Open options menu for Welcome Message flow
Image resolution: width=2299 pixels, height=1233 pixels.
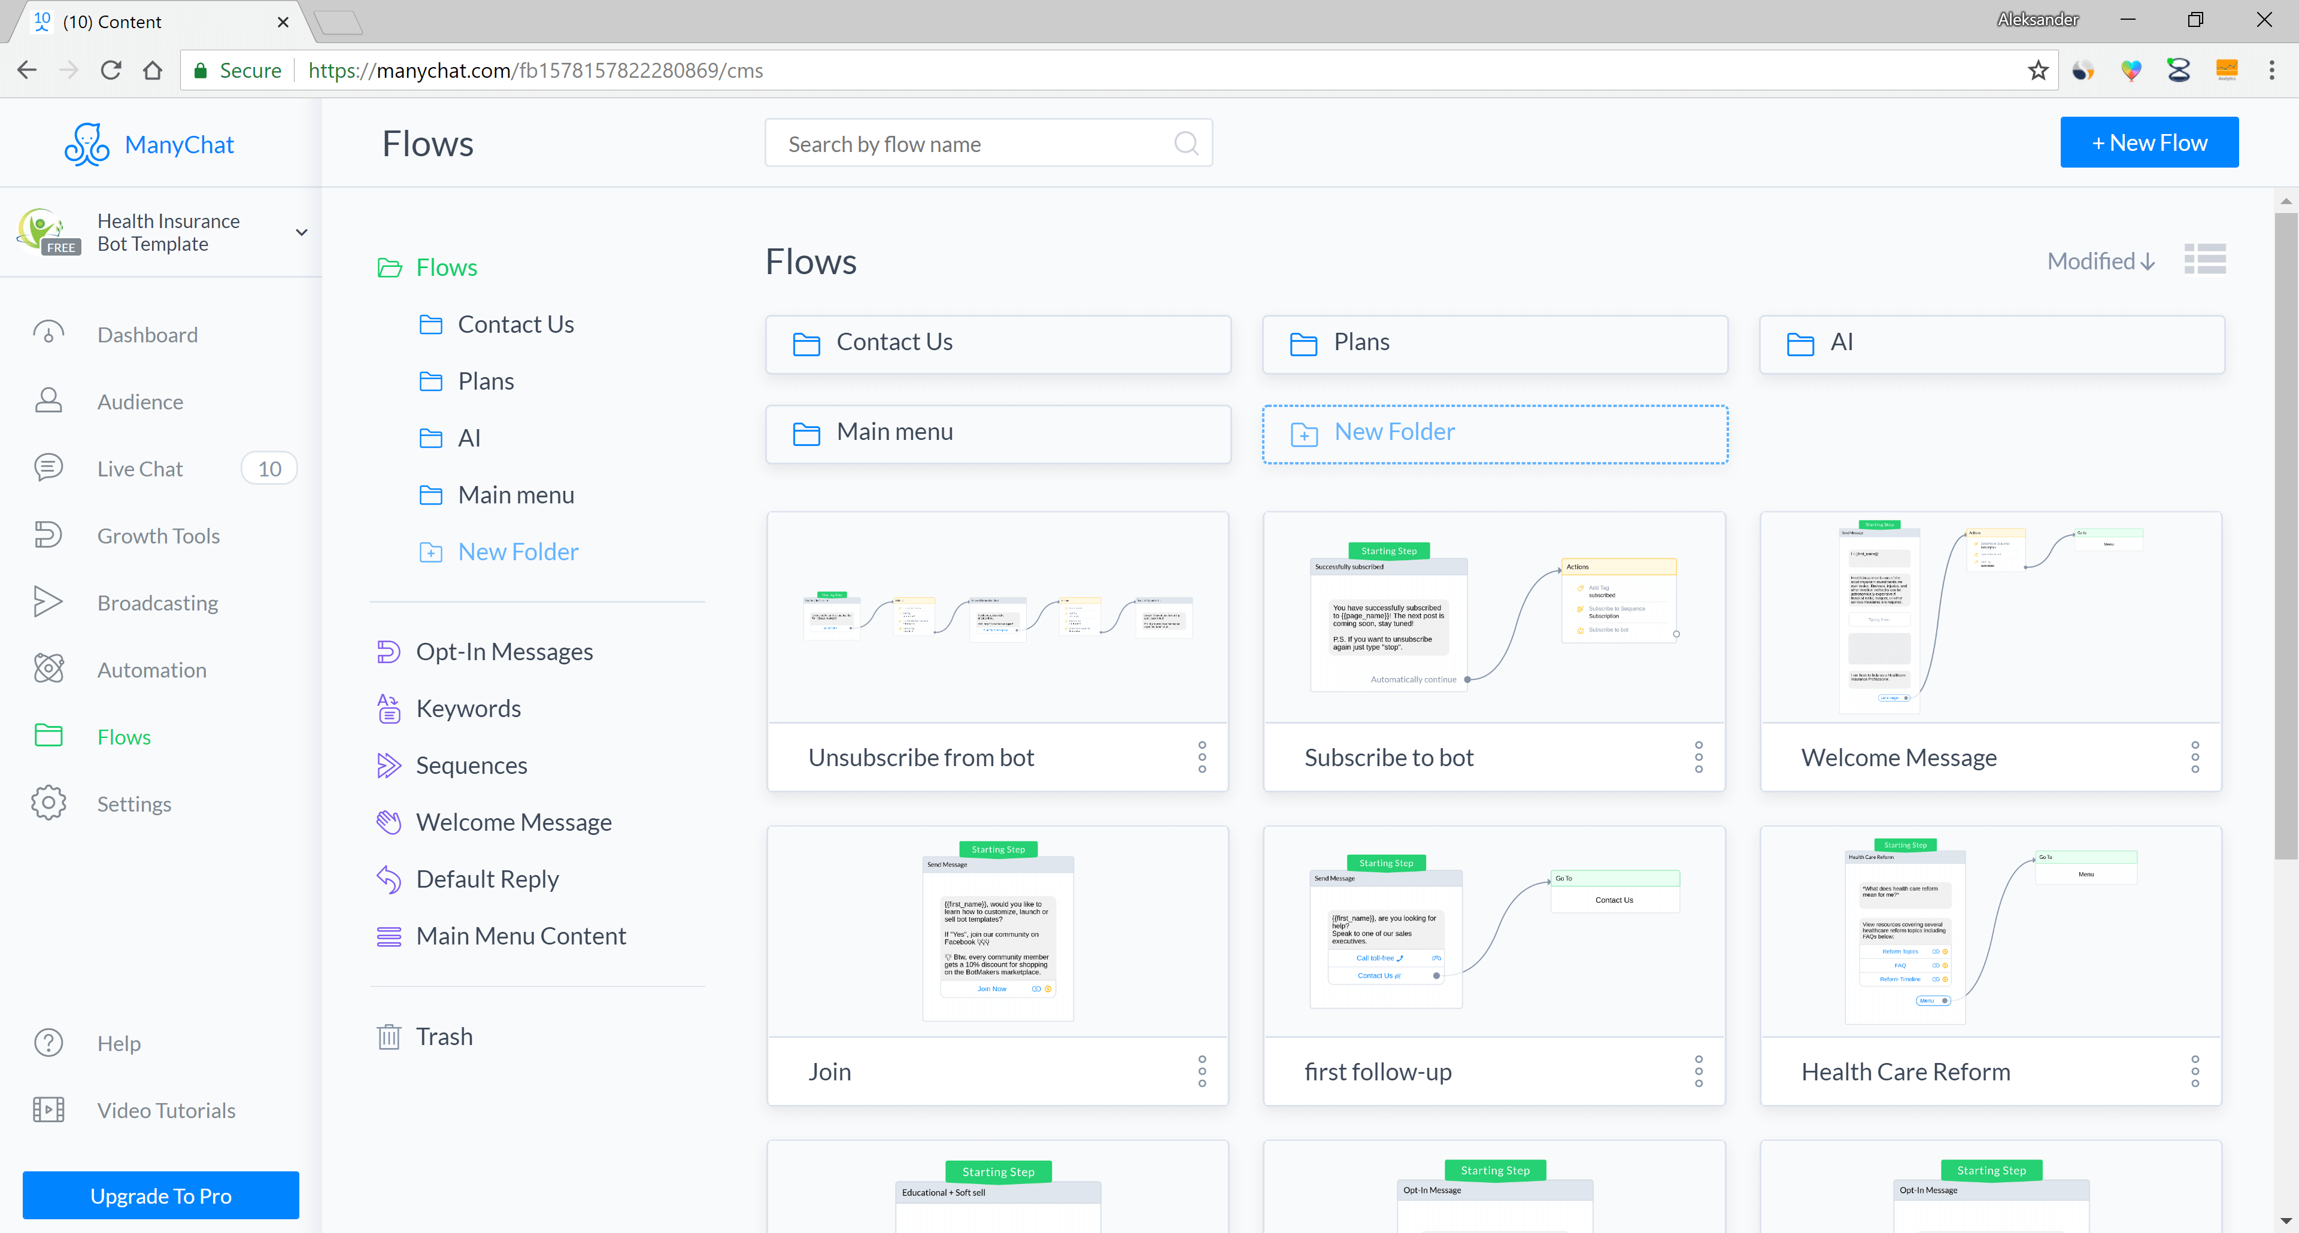point(2195,757)
